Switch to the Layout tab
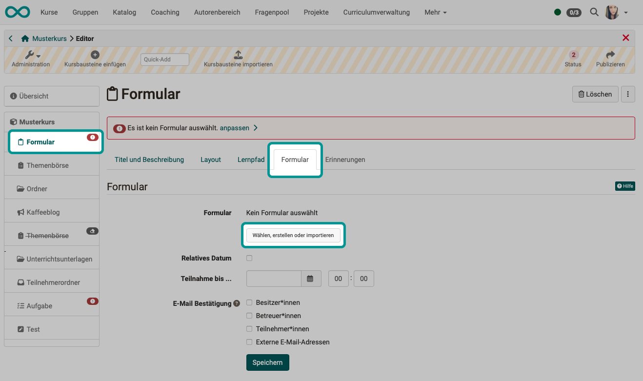The image size is (643, 381). click(210, 160)
